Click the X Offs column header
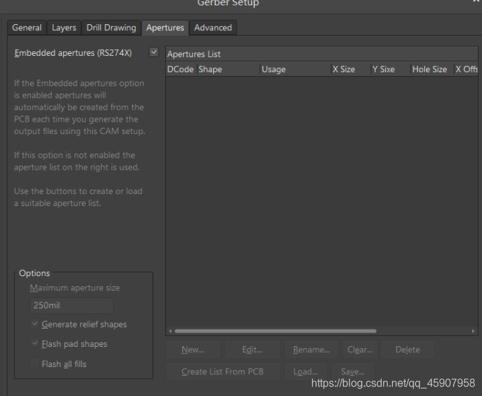 pyautogui.click(x=467, y=69)
